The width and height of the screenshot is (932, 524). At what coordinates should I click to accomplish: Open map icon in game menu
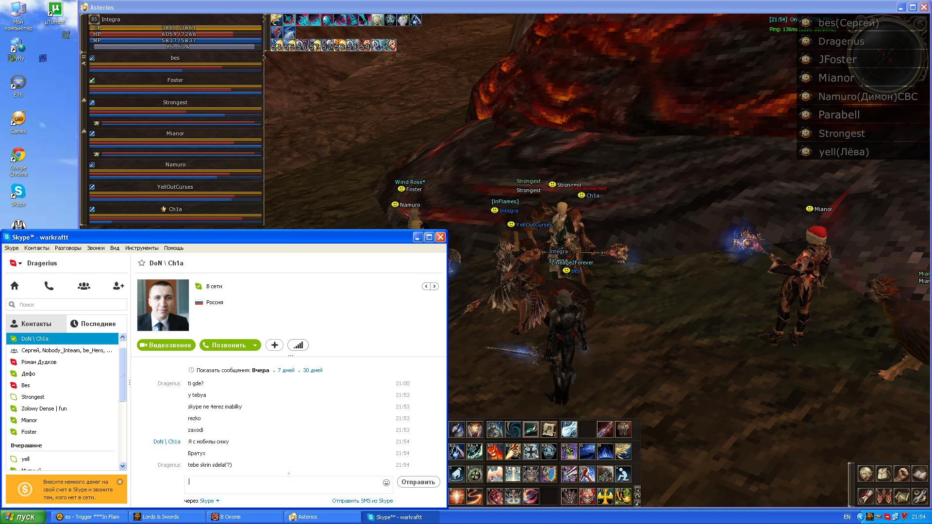(x=901, y=496)
